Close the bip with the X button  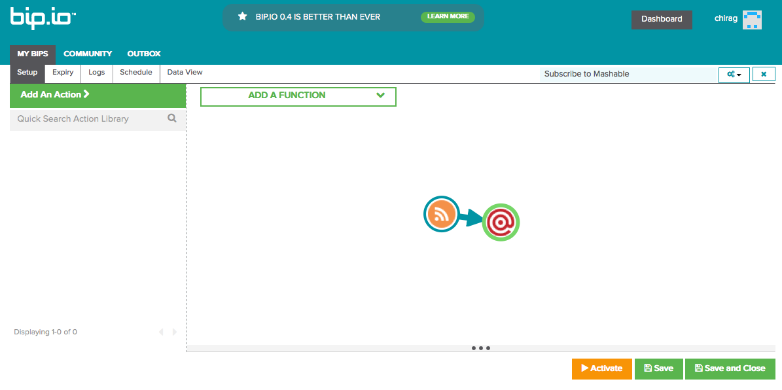[764, 75]
